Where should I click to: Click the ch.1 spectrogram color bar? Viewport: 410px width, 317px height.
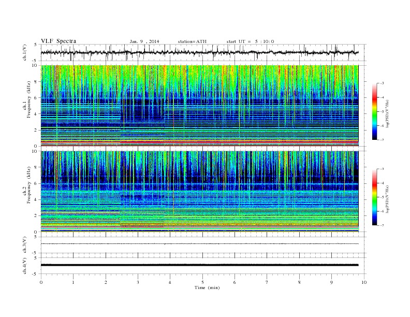coord(374,111)
